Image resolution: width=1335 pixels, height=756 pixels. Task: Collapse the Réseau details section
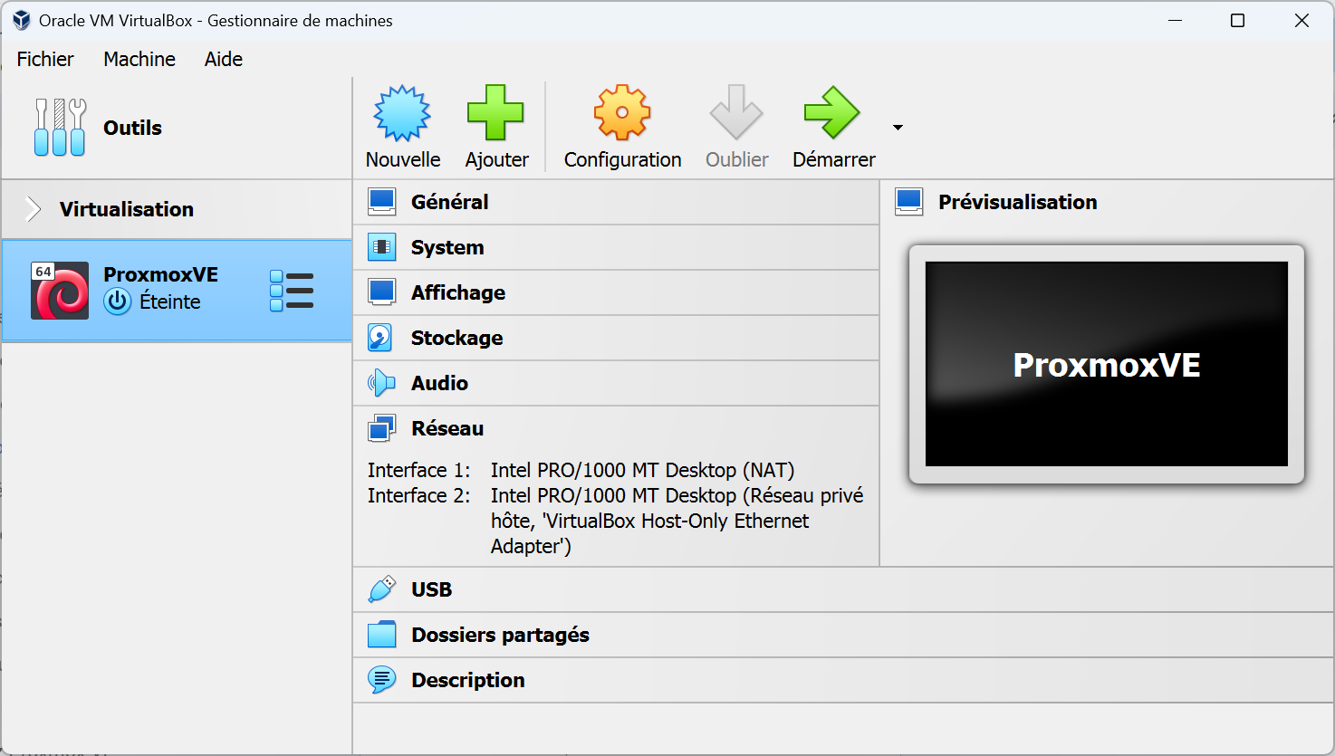(447, 427)
